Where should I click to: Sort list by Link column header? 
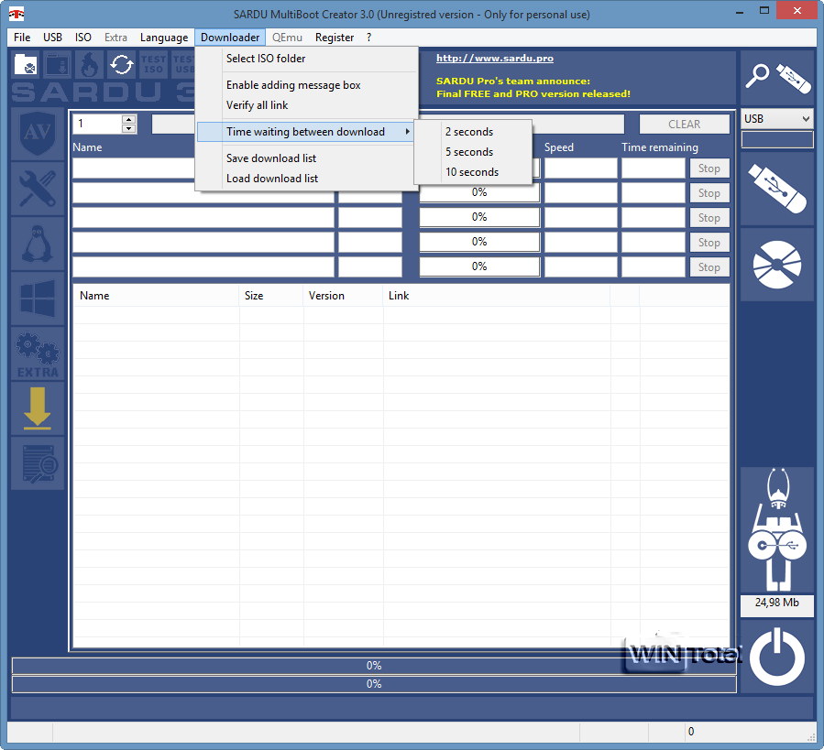tap(497, 296)
